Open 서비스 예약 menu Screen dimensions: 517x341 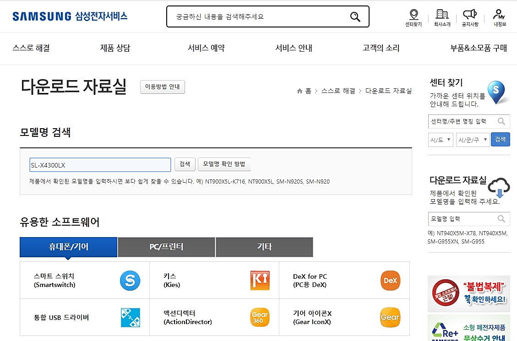click(x=206, y=48)
